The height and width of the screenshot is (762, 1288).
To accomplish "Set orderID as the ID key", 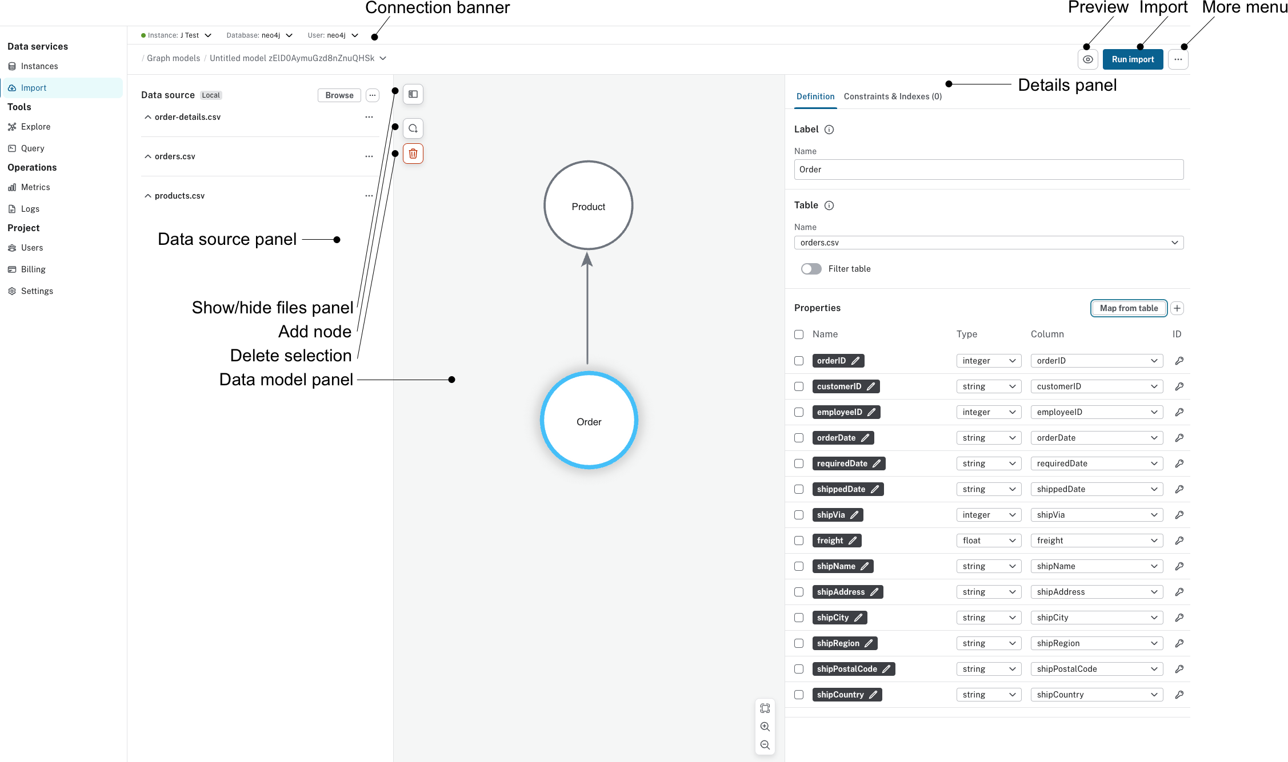I will tap(1178, 361).
